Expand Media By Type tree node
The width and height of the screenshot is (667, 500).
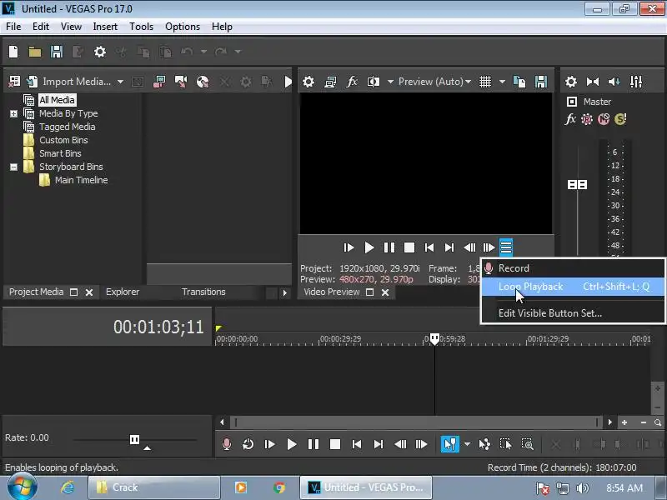(x=13, y=113)
